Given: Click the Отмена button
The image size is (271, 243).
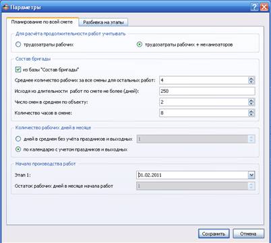Looking at the screenshot, I should coord(248,234).
